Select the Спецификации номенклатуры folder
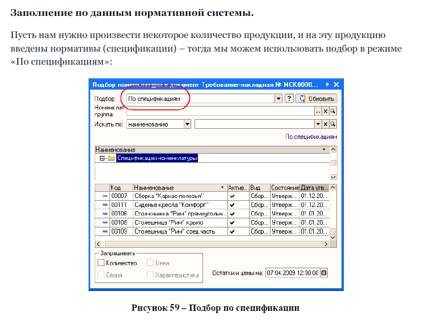The image size is (422, 321). click(157, 158)
